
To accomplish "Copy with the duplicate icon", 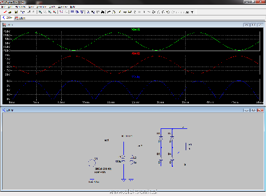I will 93,12.
